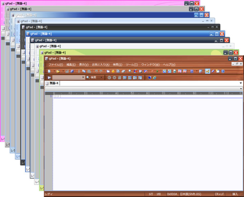Click the blue book icon

click(192, 71)
